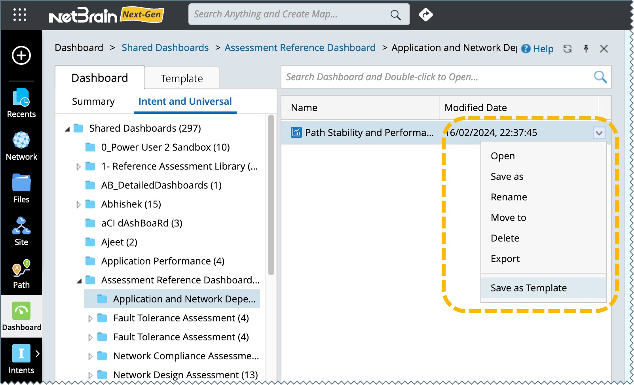Click the Path icon in sidebar
This screenshot has height=385, width=634.
point(21,274)
